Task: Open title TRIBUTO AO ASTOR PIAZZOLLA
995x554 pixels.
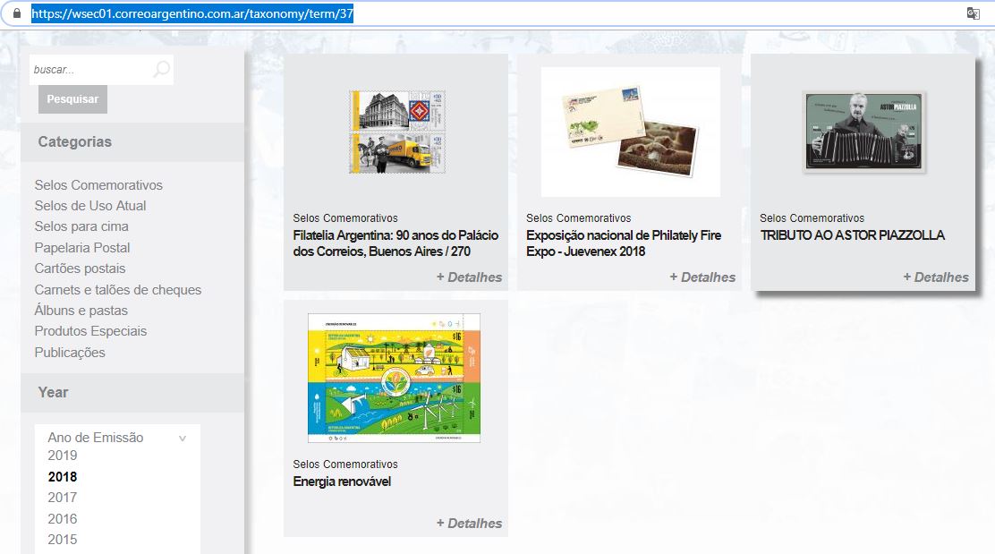Action: (x=852, y=235)
